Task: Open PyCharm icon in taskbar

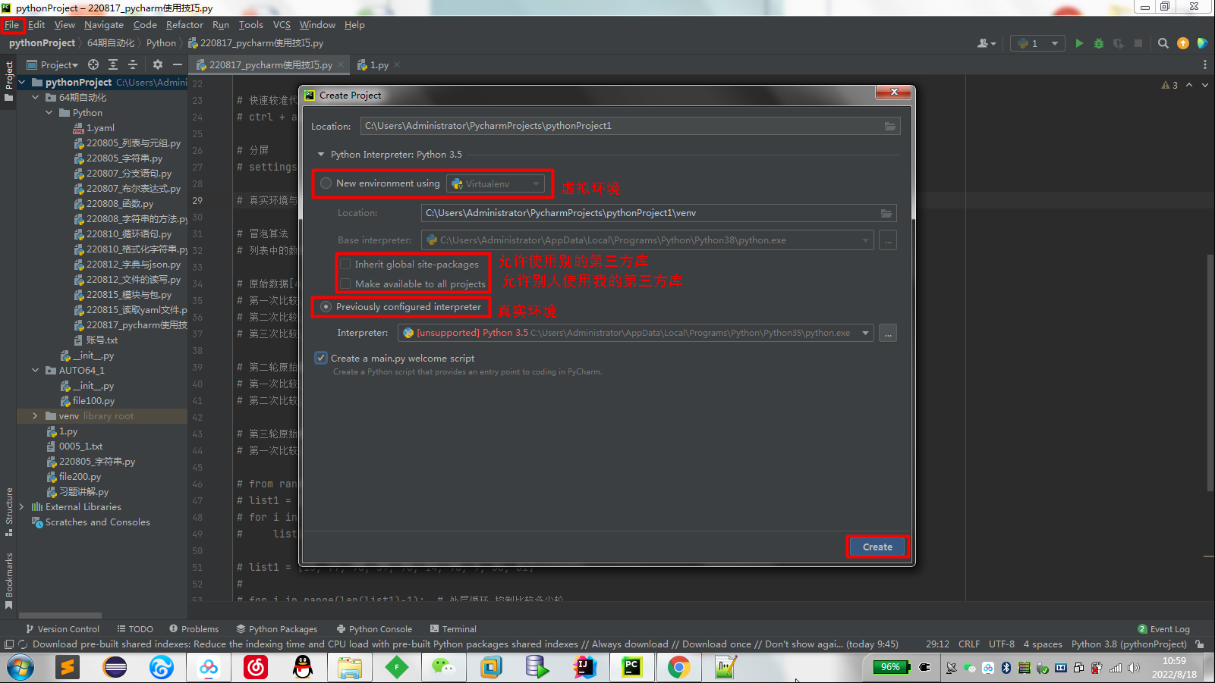Action: tap(631, 667)
